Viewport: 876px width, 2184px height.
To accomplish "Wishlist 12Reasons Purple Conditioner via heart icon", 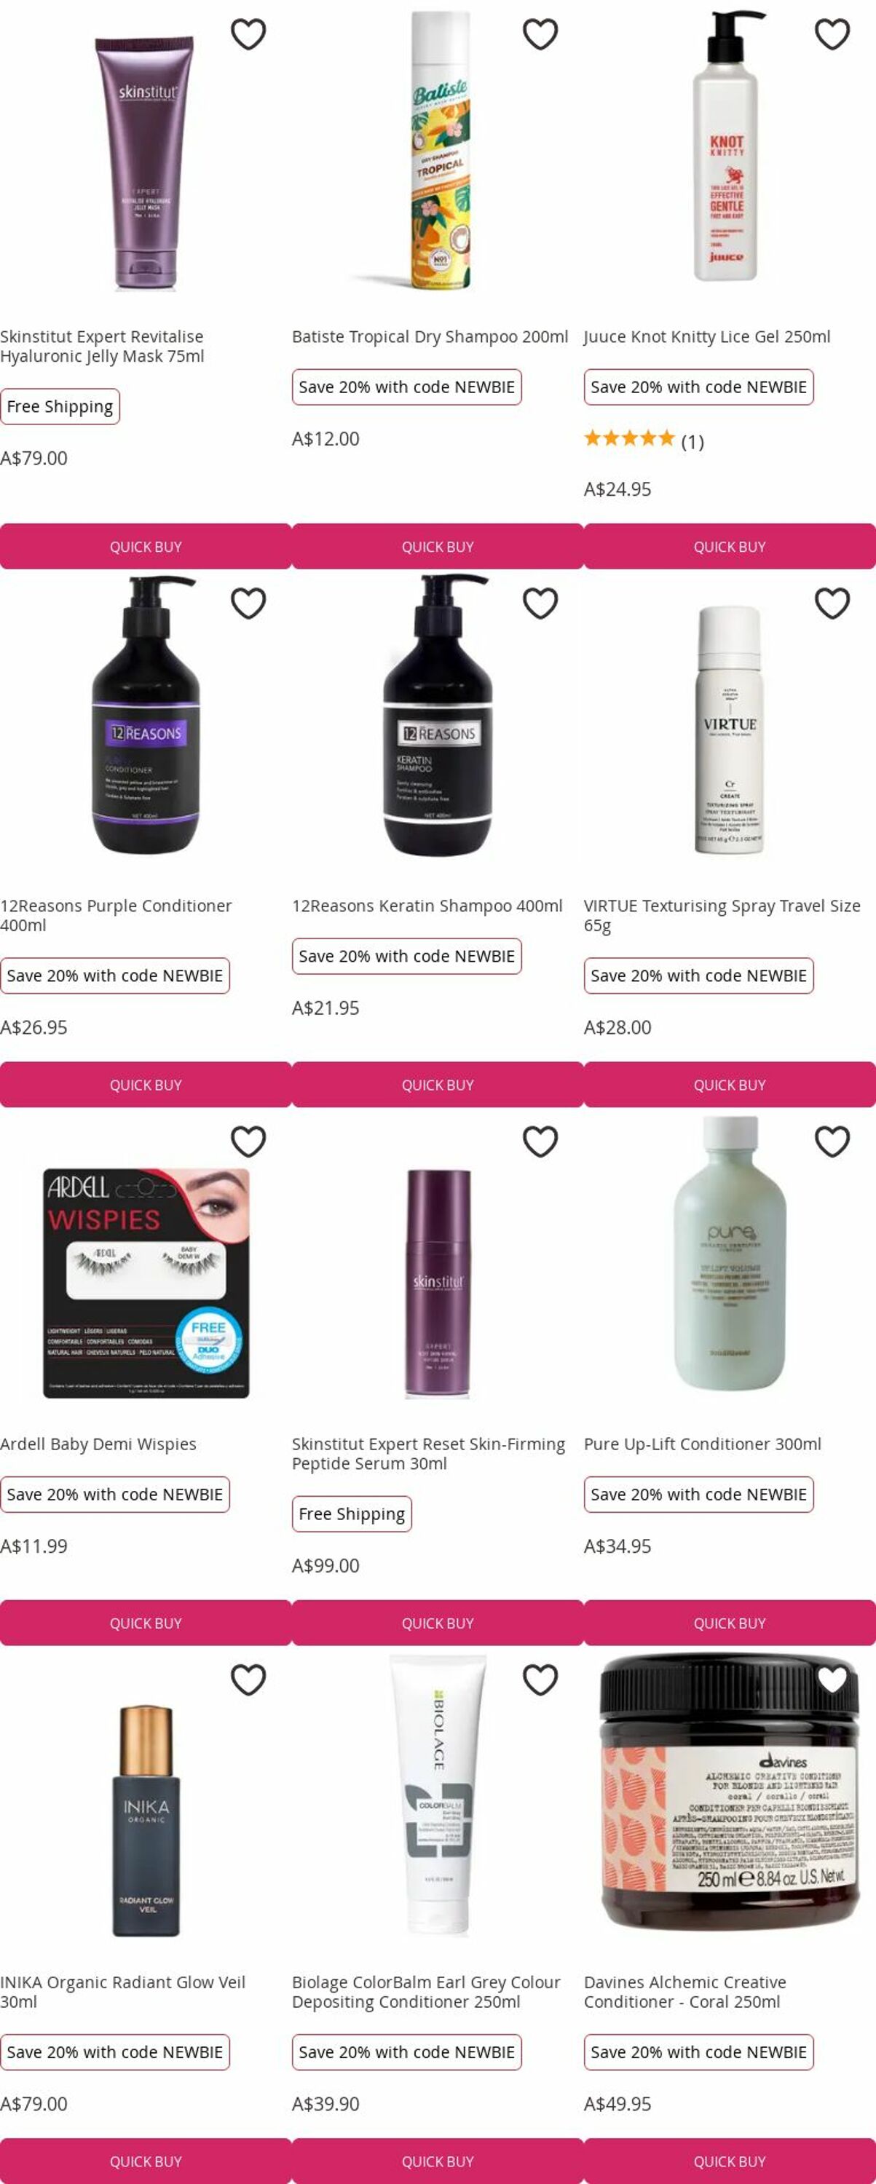I will (x=248, y=604).
